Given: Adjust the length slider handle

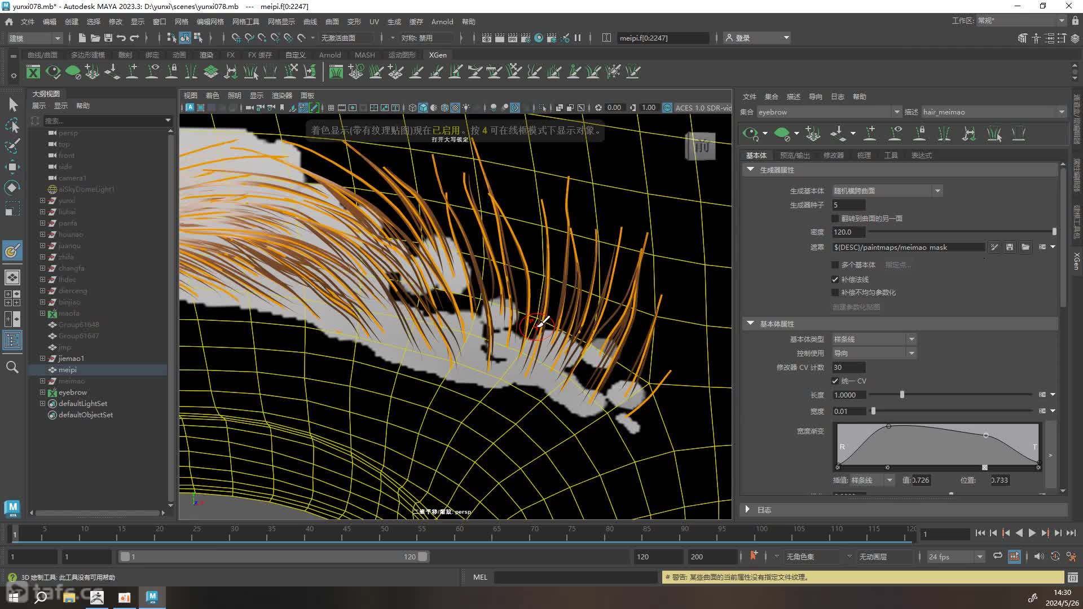Looking at the screenshot, I should click(902, 395).
